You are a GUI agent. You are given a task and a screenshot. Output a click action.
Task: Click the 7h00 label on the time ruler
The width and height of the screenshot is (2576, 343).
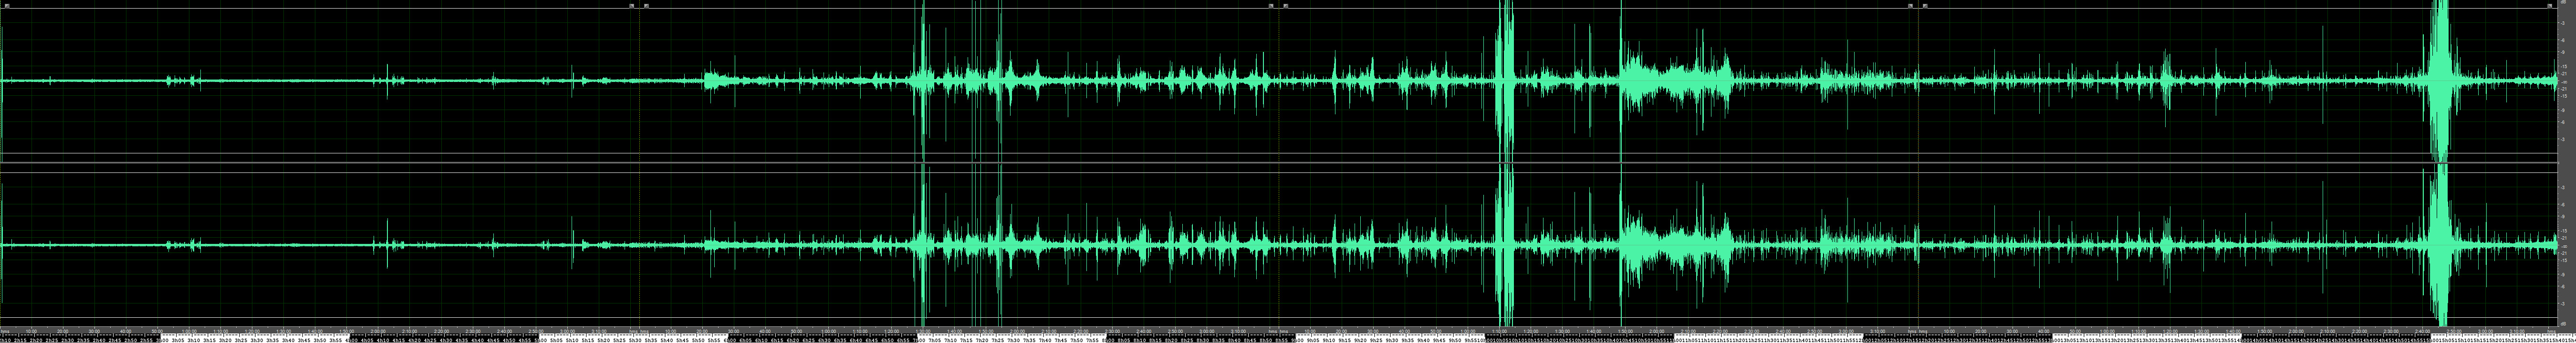919,339
